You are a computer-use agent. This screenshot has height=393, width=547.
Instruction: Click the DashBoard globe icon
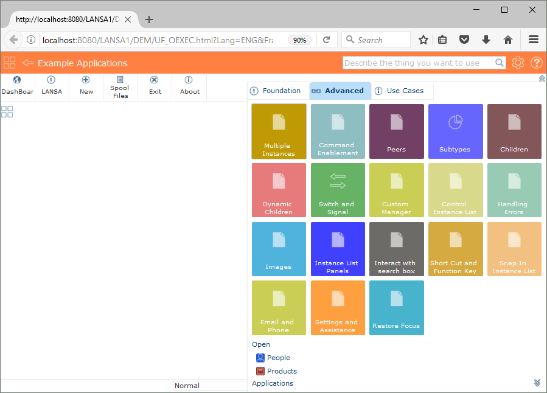coord(17,80)
